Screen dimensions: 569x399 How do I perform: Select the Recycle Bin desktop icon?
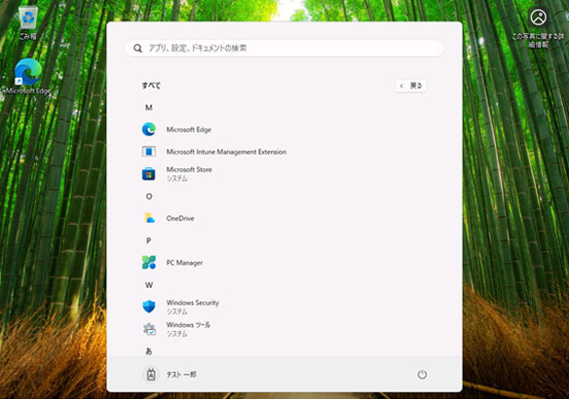tap(28, 22)
